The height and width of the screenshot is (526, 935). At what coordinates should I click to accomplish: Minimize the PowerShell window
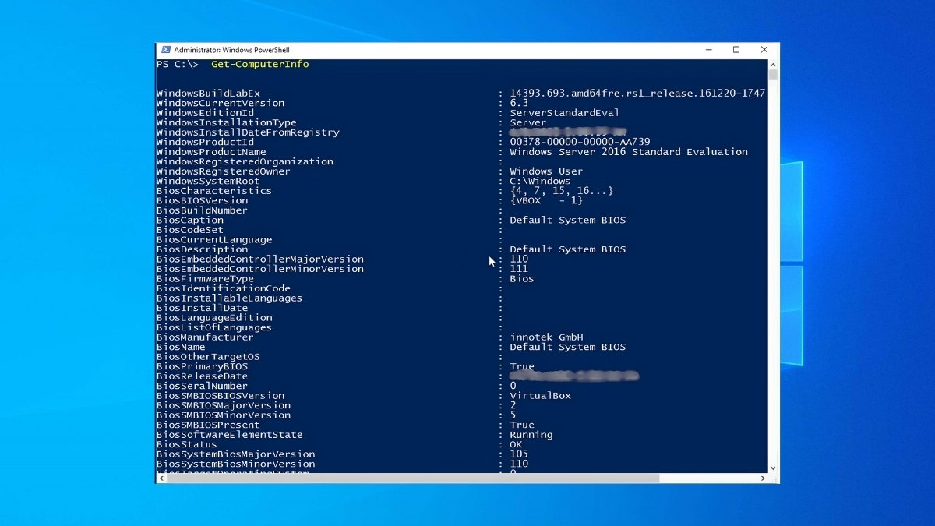click(708, 50)
